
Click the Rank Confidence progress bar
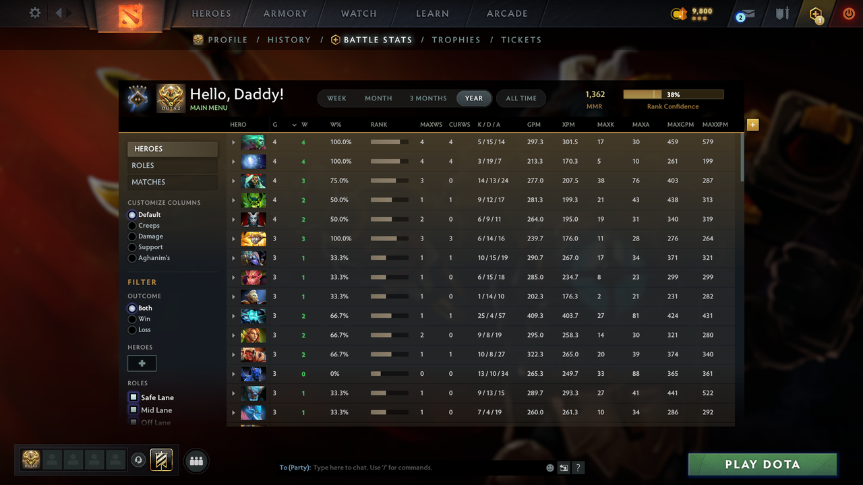click(x=673, y=95)
